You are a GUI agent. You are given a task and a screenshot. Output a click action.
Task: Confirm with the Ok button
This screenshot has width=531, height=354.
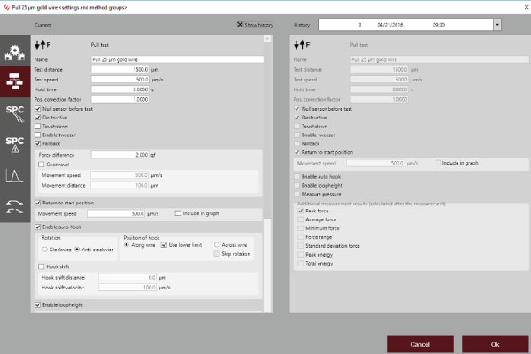point(494,343)
